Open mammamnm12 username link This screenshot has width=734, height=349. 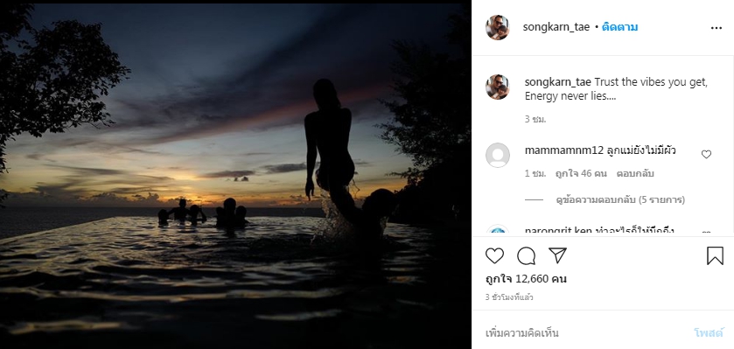click(x=563, y=150)
